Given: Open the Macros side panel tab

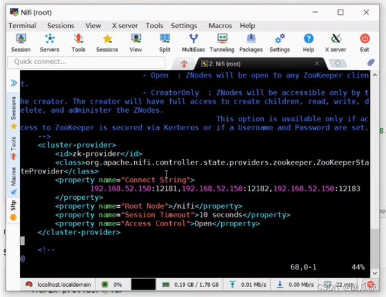Looking at the screenshot, I should pyautogui.click(x=14, y=181).
